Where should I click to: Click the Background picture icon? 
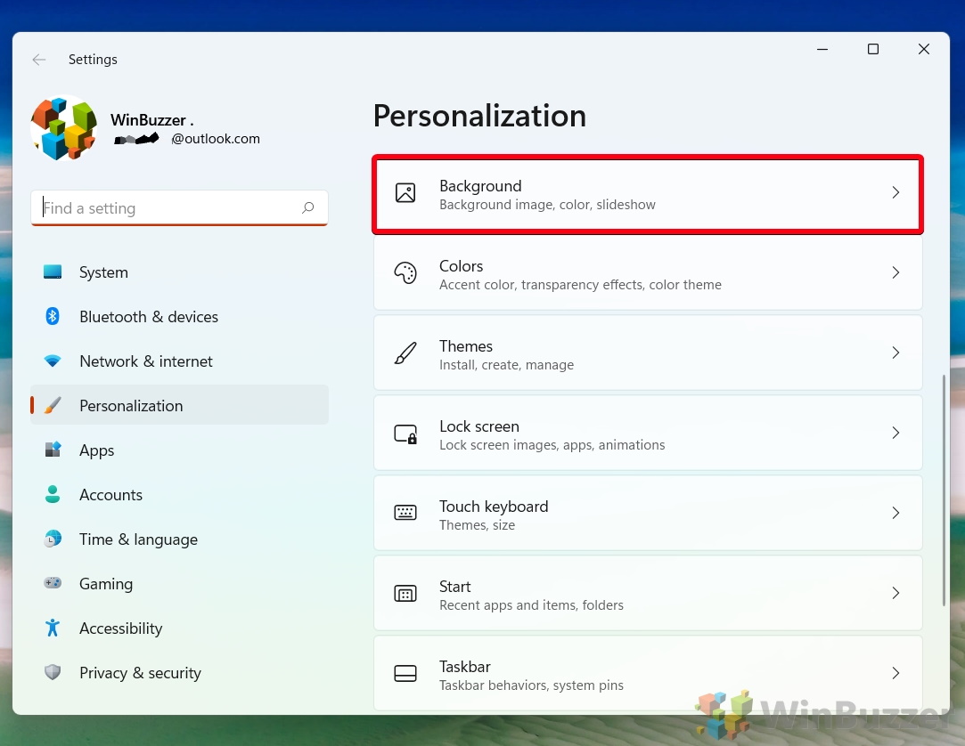click(x=405, y=193)
